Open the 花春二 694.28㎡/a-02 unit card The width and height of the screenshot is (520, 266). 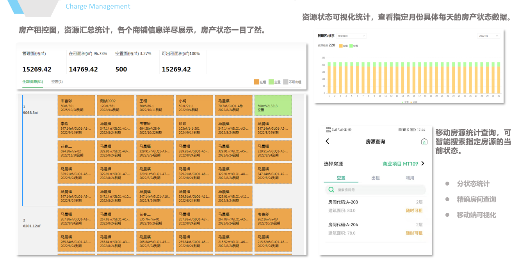(x=76, y=151)
